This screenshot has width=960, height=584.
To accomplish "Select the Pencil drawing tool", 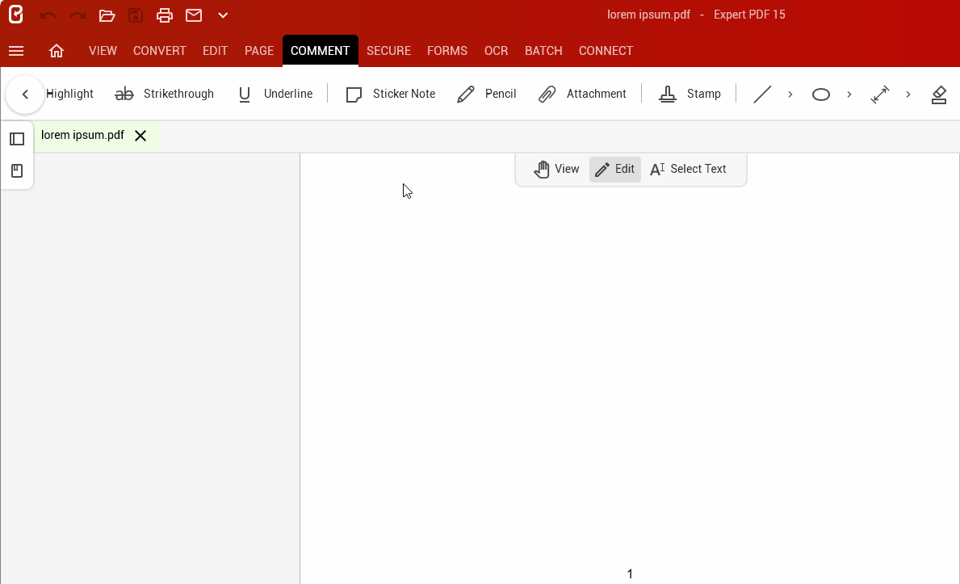I will (x=487, y=94).
